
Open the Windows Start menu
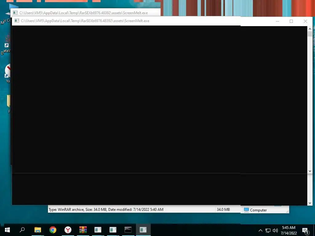click(7, 230)
